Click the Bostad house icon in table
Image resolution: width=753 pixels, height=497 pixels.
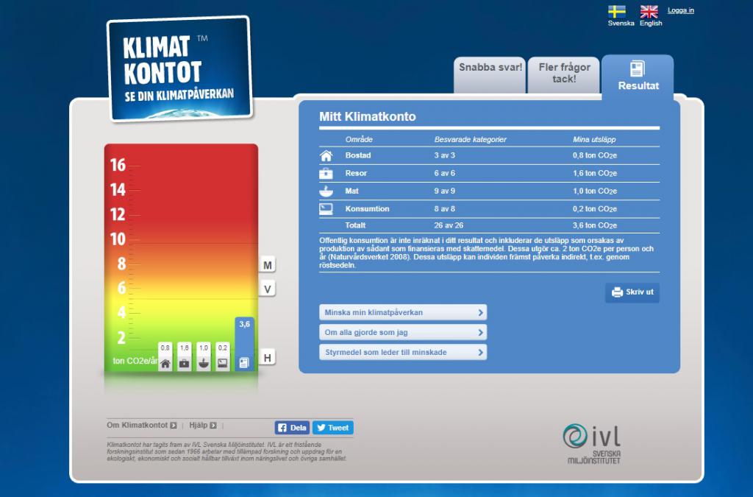coord(326,155)
